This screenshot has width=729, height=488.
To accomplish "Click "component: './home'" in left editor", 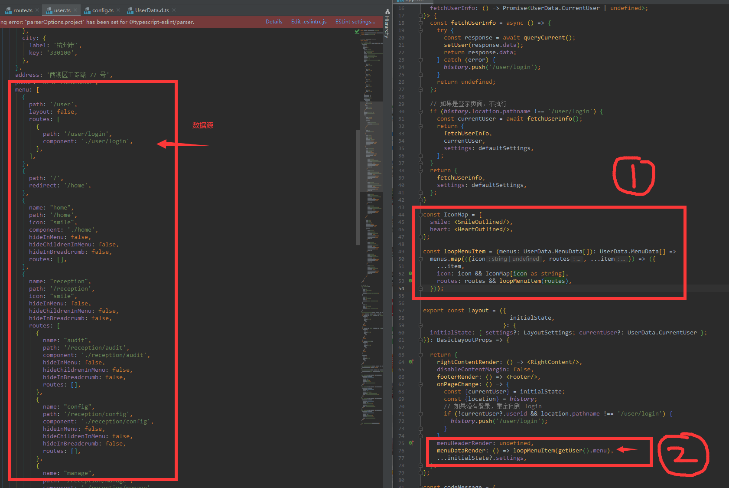I will tap(62, 230).
